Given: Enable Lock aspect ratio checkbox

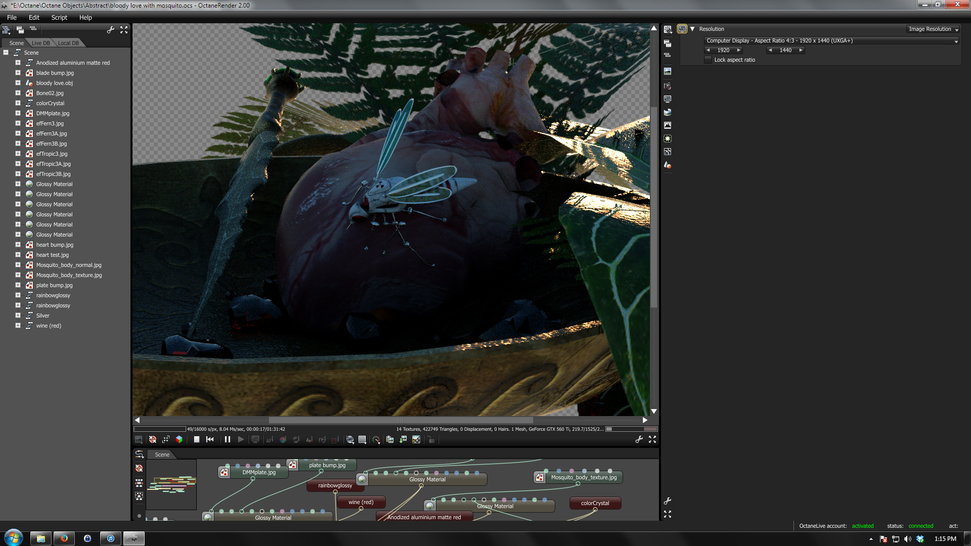Looking at the screenshot, I should pos(708,60).
